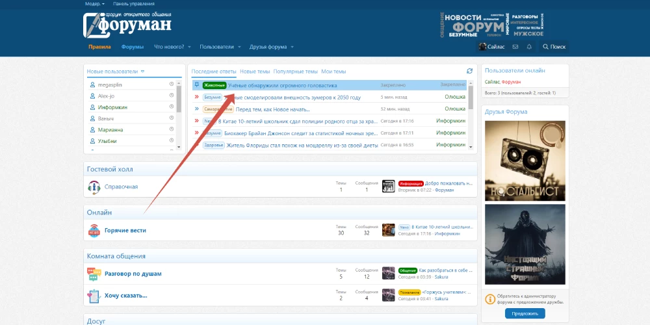This screenshot has width=650, height=325.
Task: Open the Правила navigation item
Action: pos(99,47)
